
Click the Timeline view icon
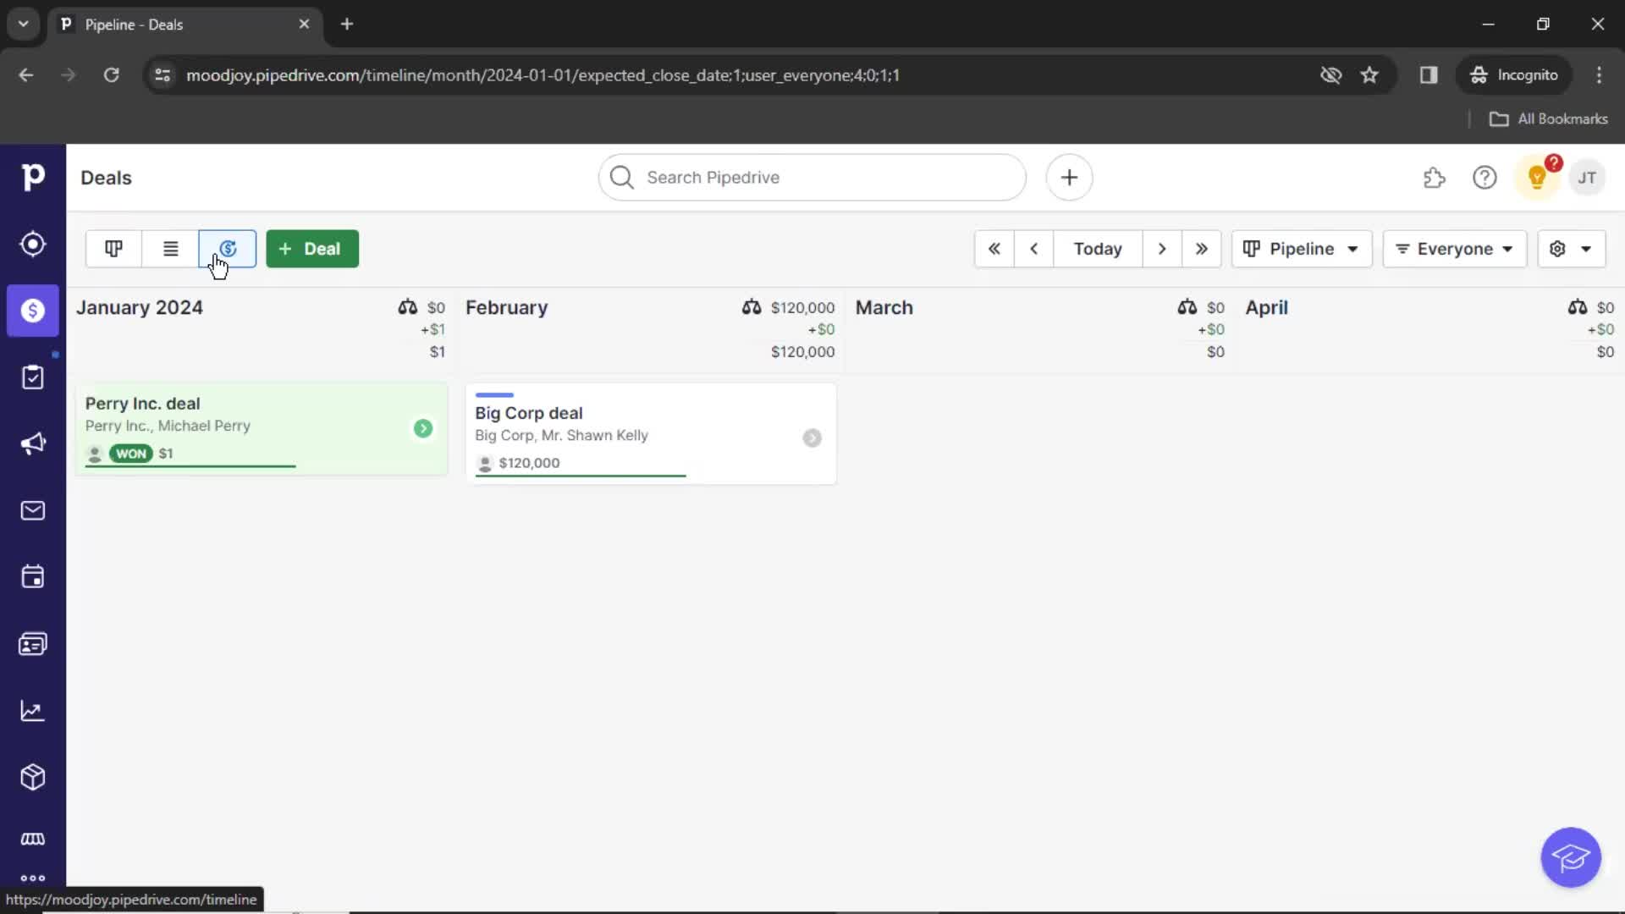tap(228, 248)
